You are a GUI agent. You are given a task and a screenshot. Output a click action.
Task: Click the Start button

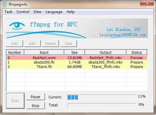(15, 101)
